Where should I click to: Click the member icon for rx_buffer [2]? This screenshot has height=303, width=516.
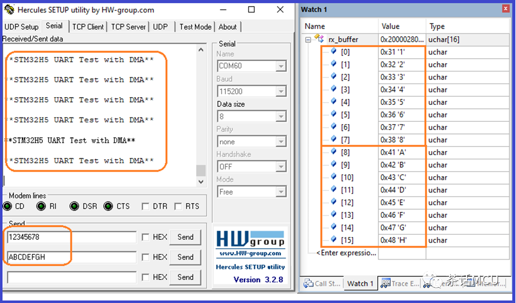[x=334, y=76]
